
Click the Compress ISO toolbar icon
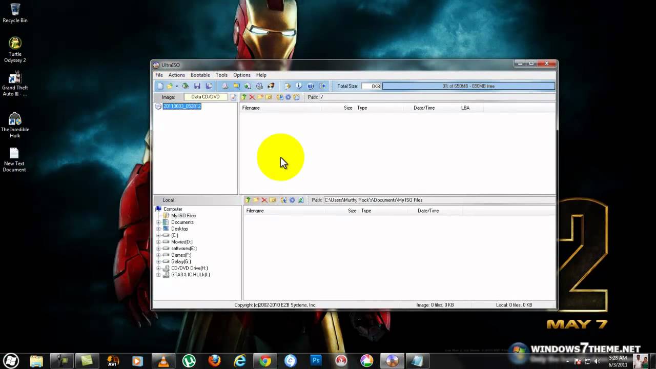(x=237, y=86)
